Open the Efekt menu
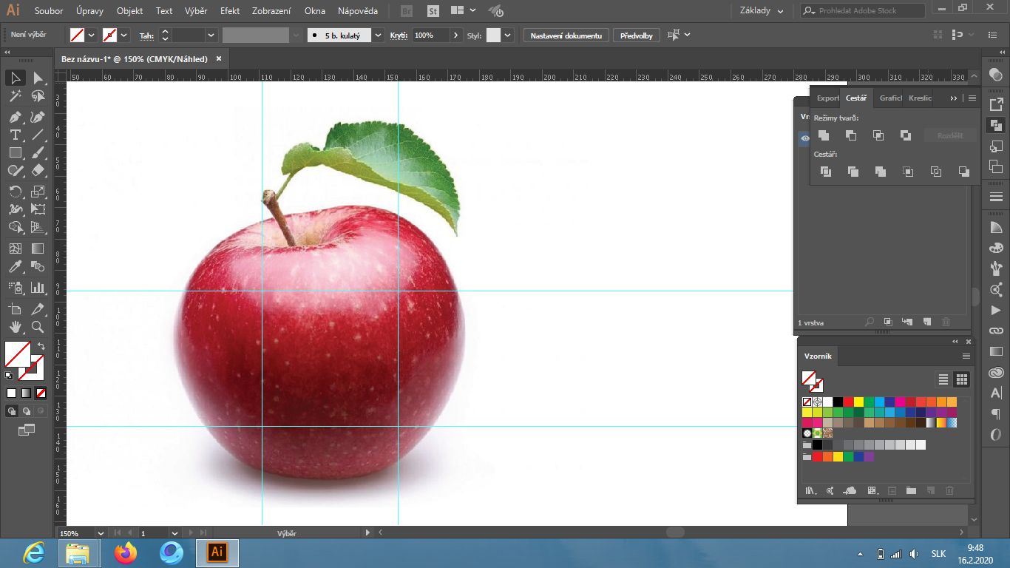Screen dimensions: 1010x568 coord(229,11)
